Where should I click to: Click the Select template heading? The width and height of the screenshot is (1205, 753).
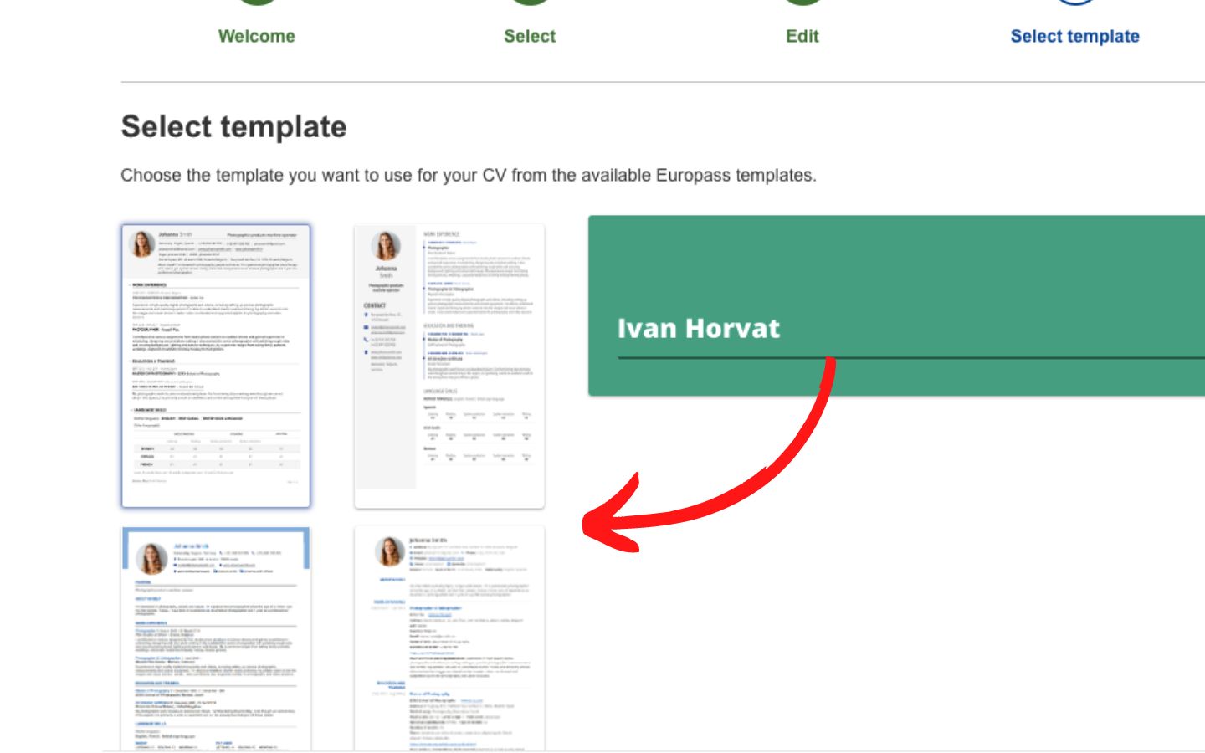tap(233, 126)
